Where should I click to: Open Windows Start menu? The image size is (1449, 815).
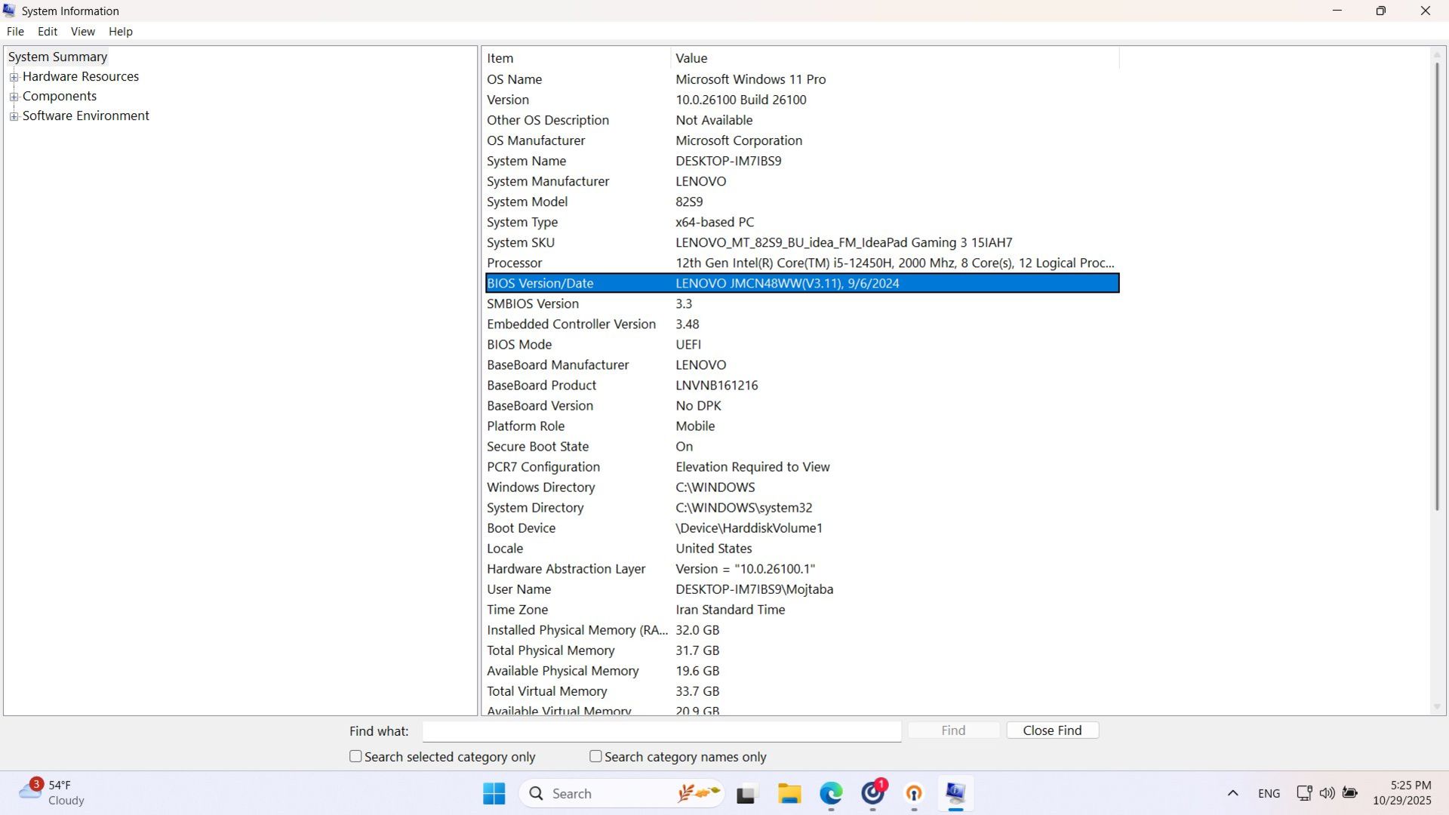(494, 793)
